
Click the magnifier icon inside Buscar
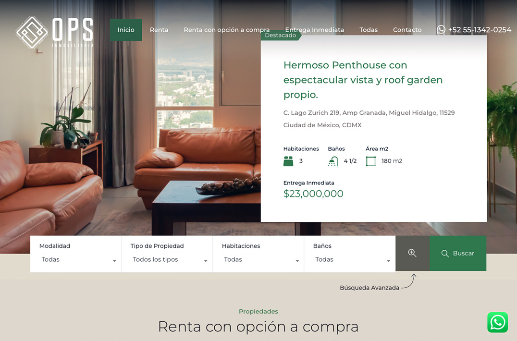[445, 254]
